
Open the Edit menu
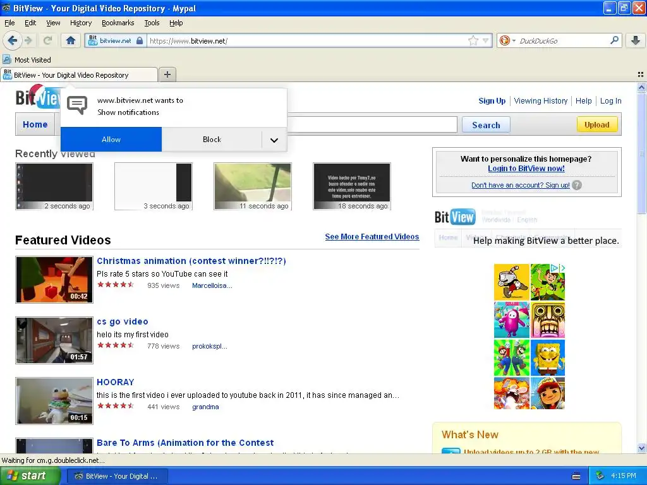tap(30, 23)
